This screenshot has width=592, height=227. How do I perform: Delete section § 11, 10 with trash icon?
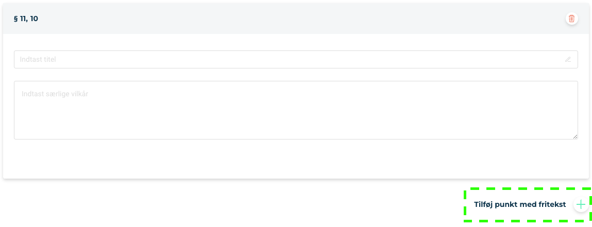pos(571,19)
